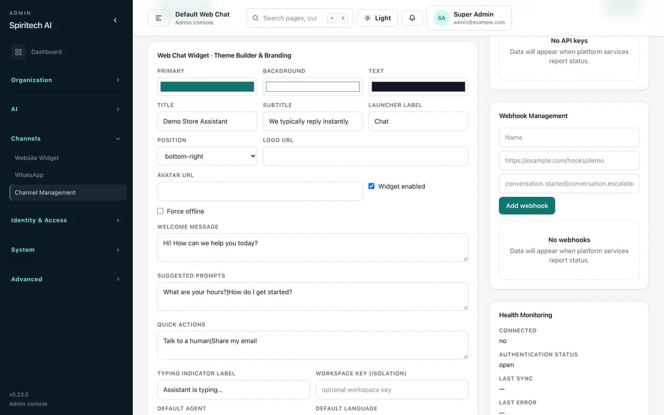Pick the Background white color swatch
Screen dimensions: 664x415
[x=313, y=87]
